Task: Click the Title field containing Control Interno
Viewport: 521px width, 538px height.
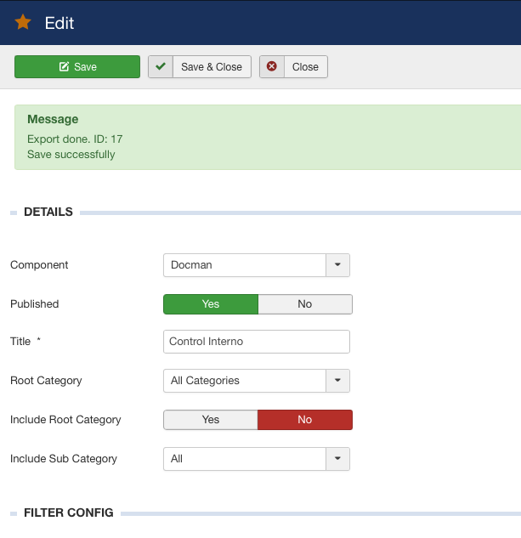Action: [256, 342]
